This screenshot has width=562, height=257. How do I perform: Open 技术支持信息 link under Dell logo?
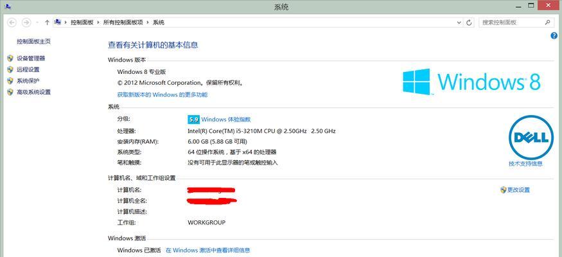[x=525, y=164]
